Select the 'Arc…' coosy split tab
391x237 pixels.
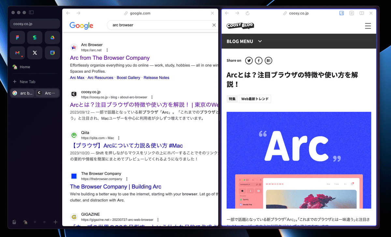coord(47,93)
